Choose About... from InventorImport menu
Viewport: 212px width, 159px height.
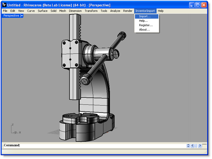(x=147, y=30)
